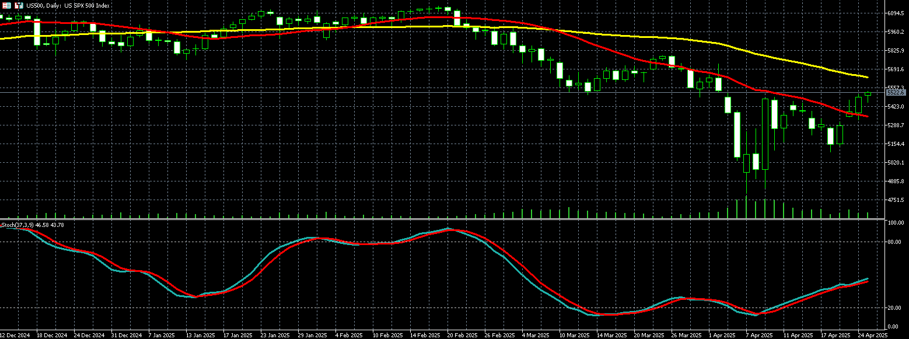This screenshot has height=339, width=909.
Task: Select the latest candlestick on chart
Action: [868, 93]
